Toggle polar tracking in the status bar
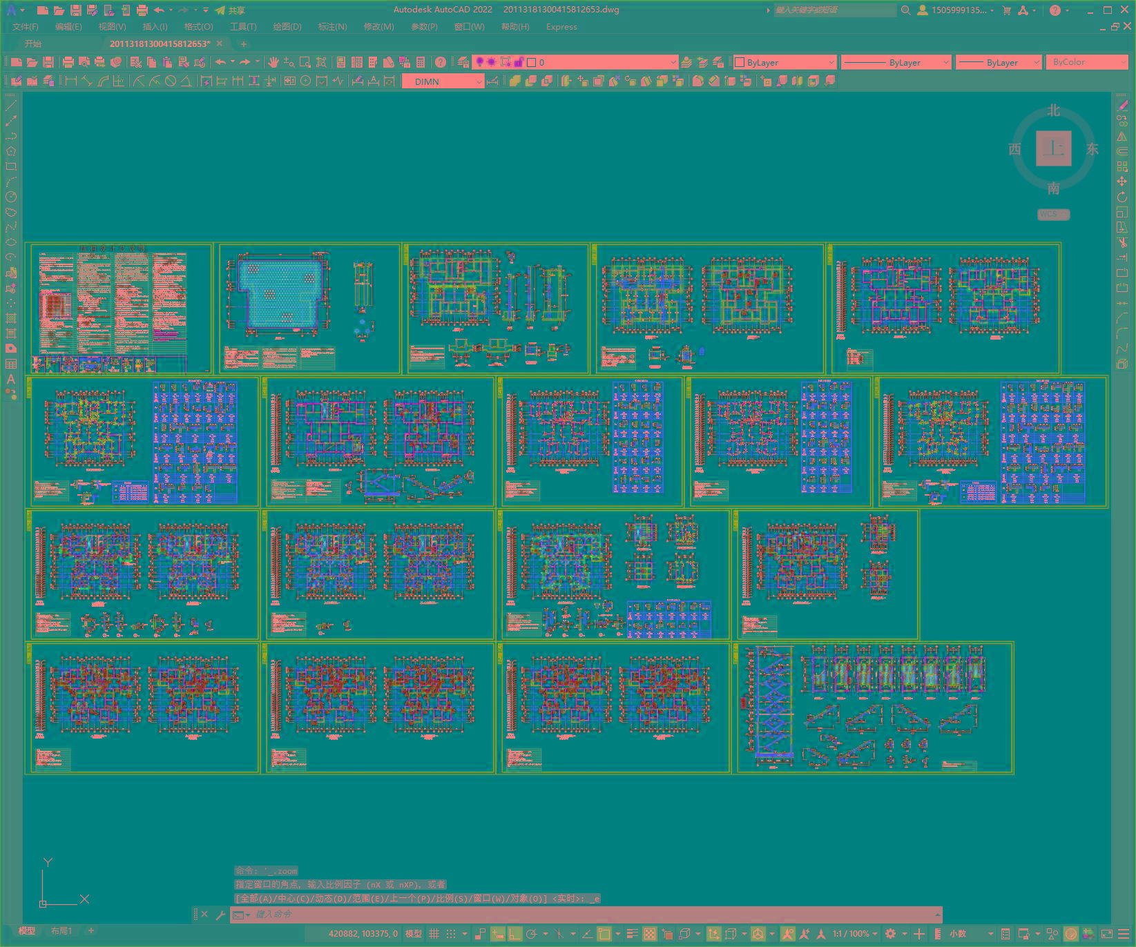Image resolution: width=1136 pixels, height=947 pixels. click(531, 934)
